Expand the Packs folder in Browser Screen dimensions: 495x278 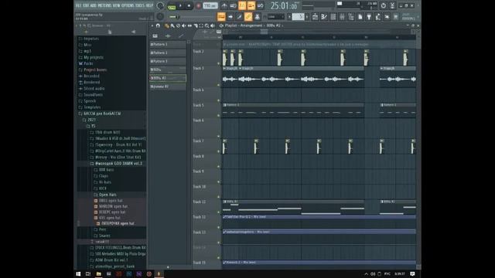pyautogui.click(x=88, y=63)
